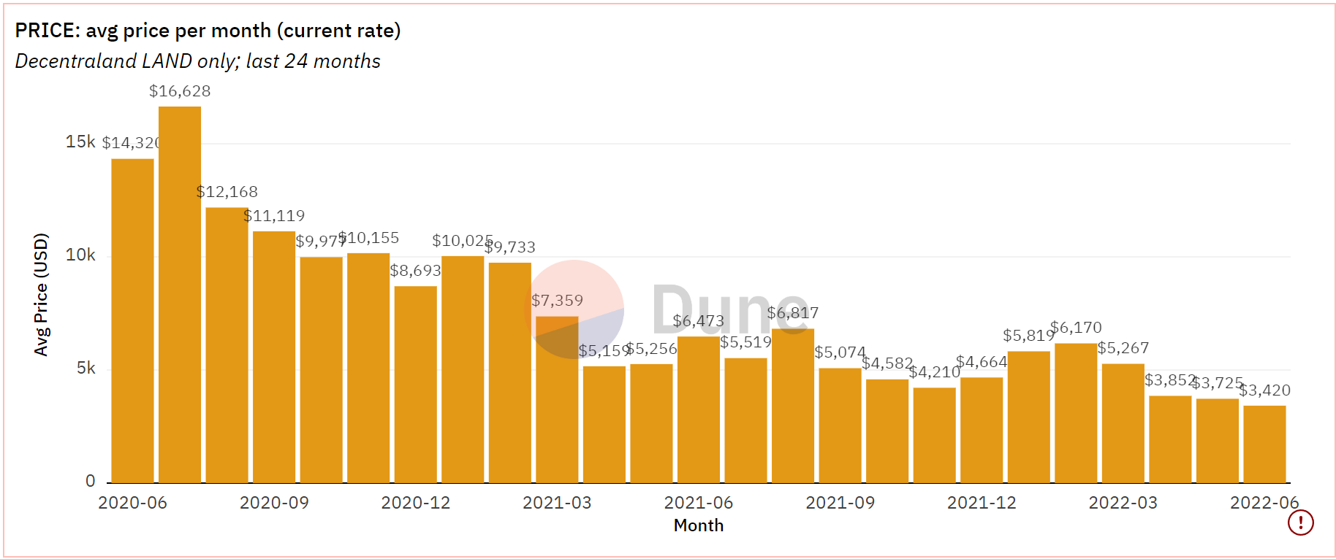1336x559 pixels.
Task: Select the bar showing $11,119
Action: pyautogui.click(x=274, y=357)
